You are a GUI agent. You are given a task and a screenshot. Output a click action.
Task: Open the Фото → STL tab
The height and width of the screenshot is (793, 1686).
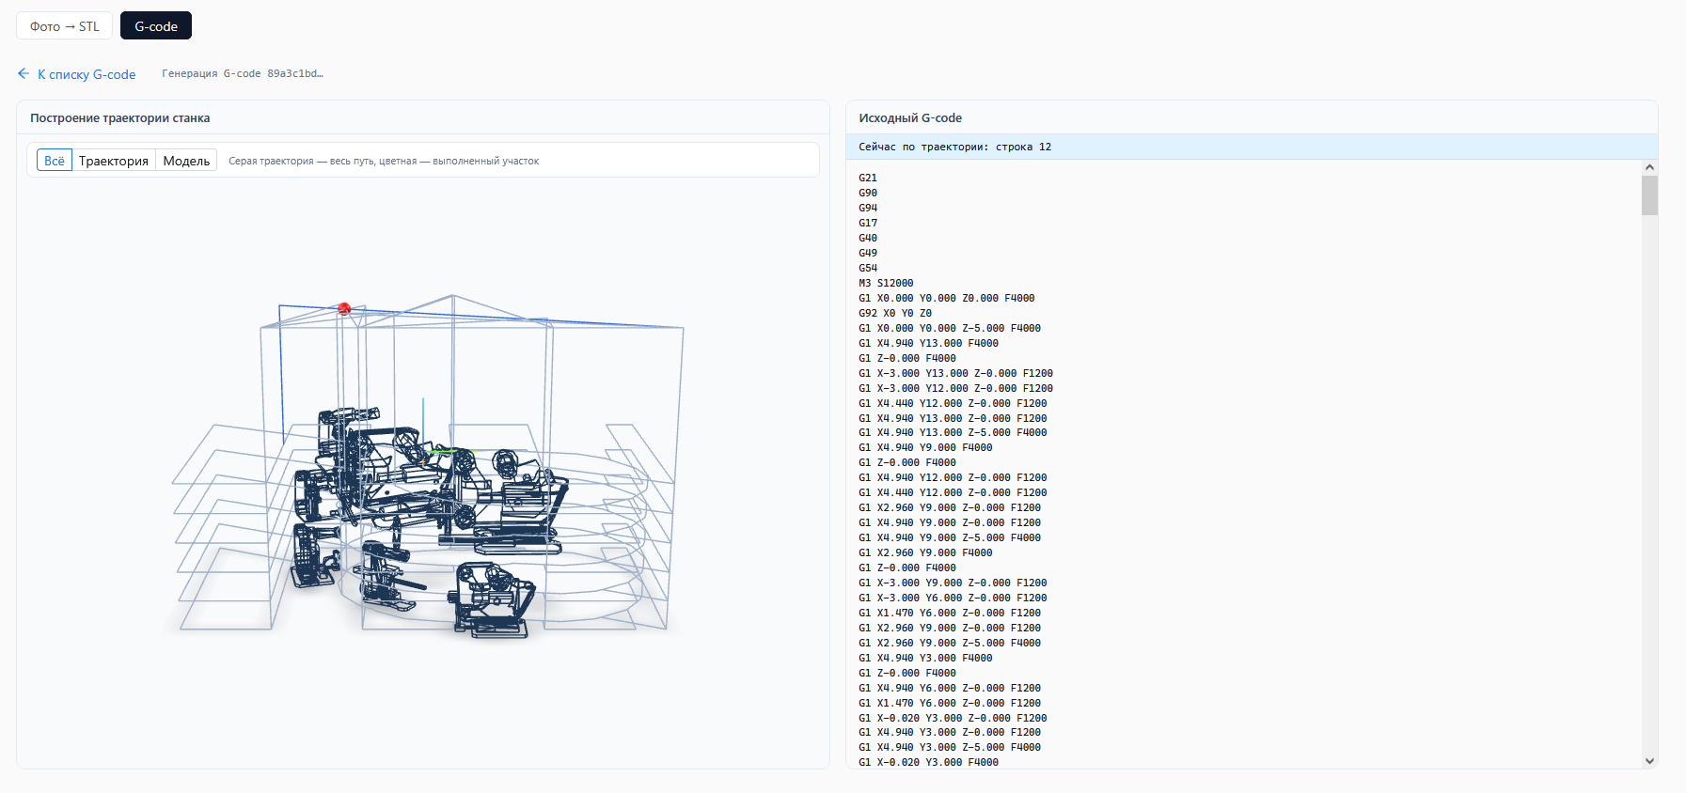click(64, 26)
